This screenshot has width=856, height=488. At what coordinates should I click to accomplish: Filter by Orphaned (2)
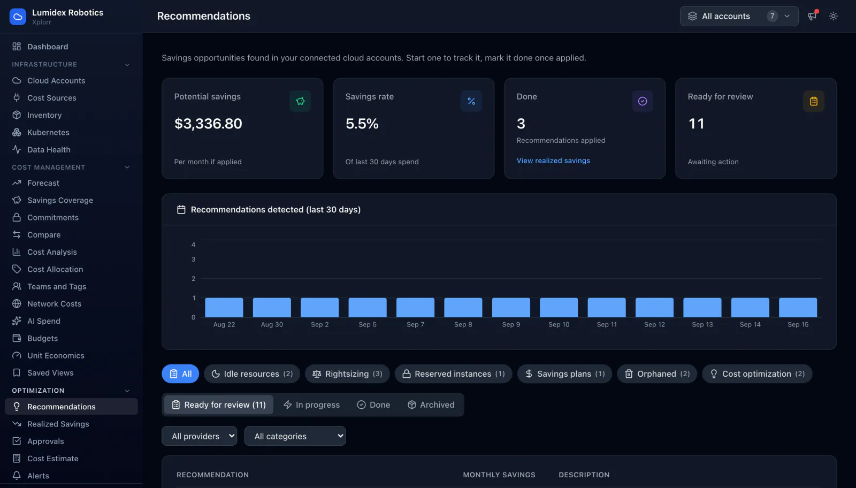[657, 374]
